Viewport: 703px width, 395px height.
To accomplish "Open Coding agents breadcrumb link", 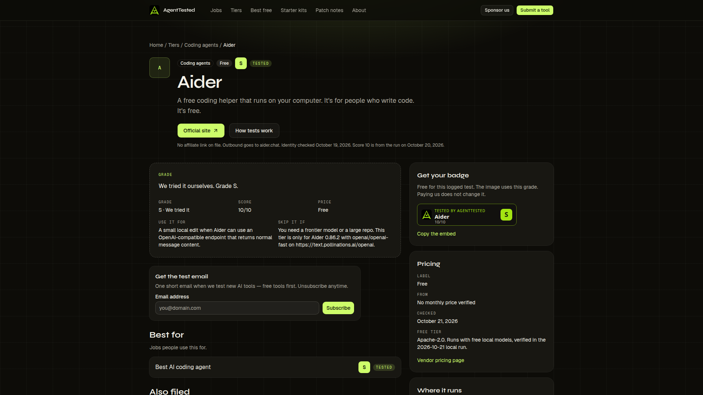I will point(201,45).
